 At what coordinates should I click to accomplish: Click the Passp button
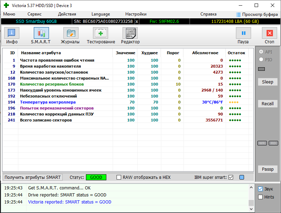[268, 169]
